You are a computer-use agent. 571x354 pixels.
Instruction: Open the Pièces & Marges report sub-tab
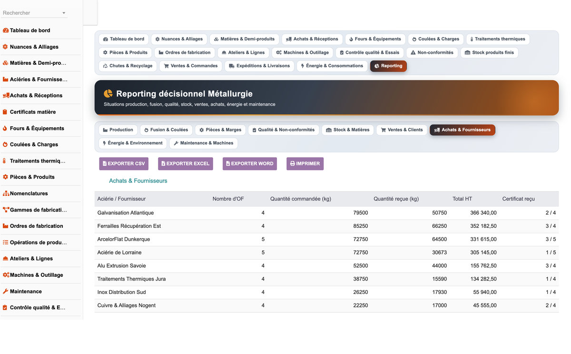(220, 130)
